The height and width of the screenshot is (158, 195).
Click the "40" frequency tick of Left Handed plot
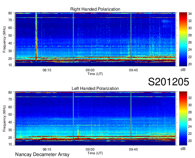click(10, 122)
